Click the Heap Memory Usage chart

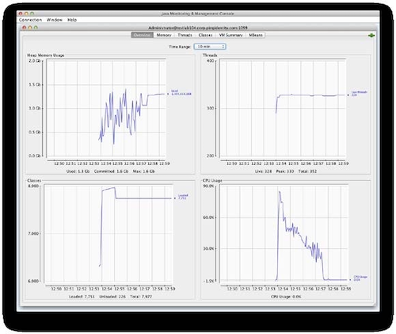coord(106,109)
